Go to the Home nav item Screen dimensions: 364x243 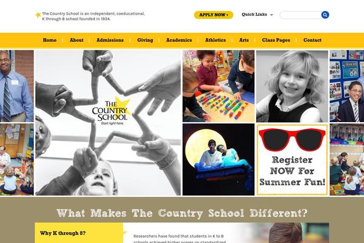(50, 40)
